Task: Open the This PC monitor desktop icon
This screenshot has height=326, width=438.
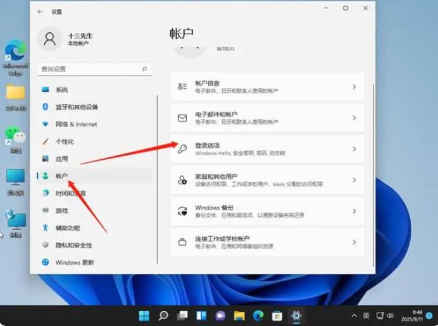Action: [x=16, y=182]
